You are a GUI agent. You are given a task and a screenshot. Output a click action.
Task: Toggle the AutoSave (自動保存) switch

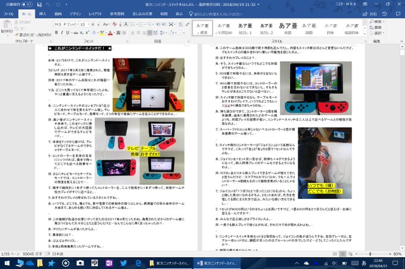click(x=27, y=4)
